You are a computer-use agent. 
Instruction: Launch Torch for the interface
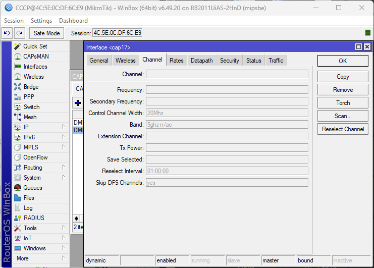pyautogui.click(x=343, y=103)
